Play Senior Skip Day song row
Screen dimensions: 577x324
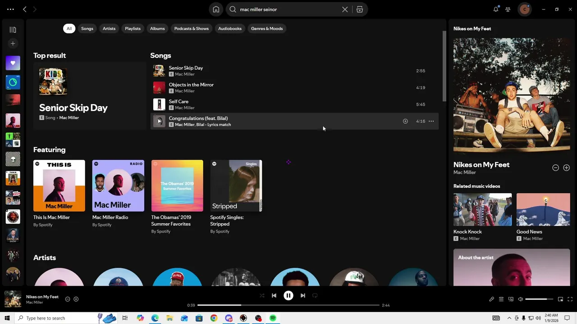(x=294, y=71)
